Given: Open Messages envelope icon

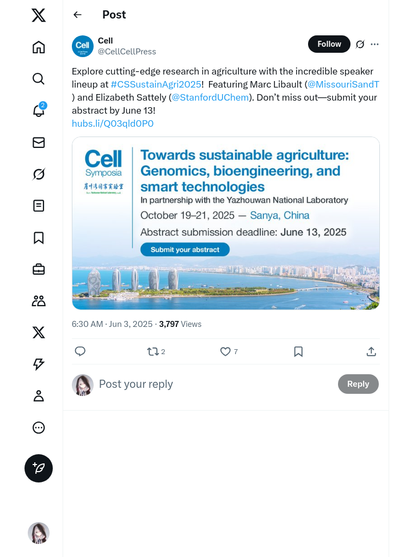Looking at the screenshot, I should point(39,143).
